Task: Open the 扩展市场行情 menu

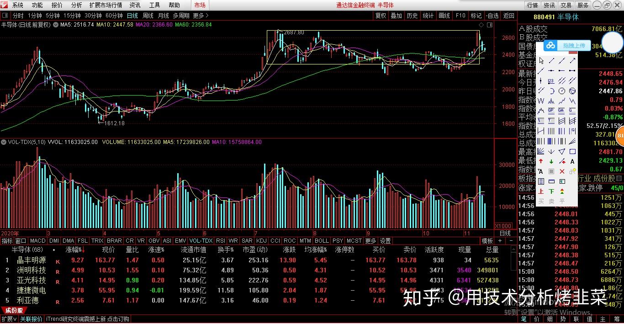Action: pyautogui.click(x=106, y=5)
